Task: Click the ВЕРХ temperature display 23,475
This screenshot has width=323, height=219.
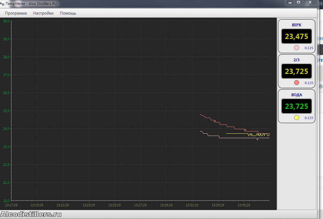Action: (x=296, y=36)
